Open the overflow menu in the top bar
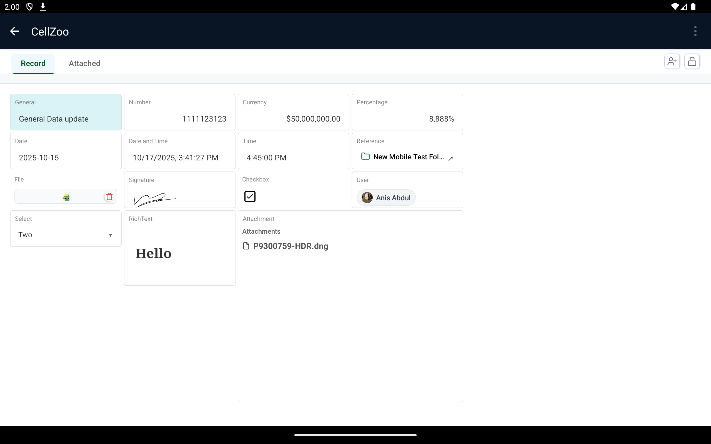711x444 pixels. click(695, 31)
